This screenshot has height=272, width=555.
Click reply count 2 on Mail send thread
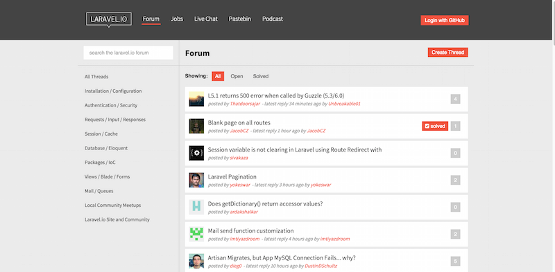pos(456,234)
